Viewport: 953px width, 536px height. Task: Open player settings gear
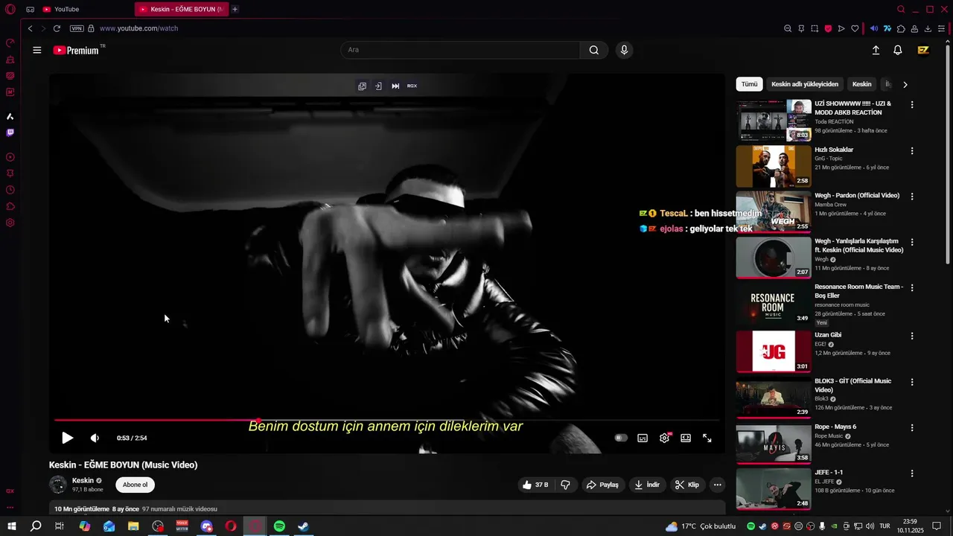664,438
